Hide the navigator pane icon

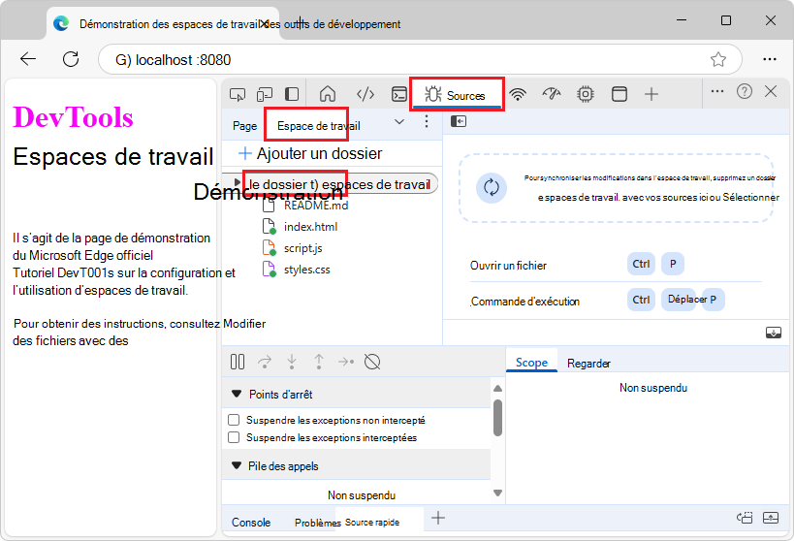tap(459, 121)
